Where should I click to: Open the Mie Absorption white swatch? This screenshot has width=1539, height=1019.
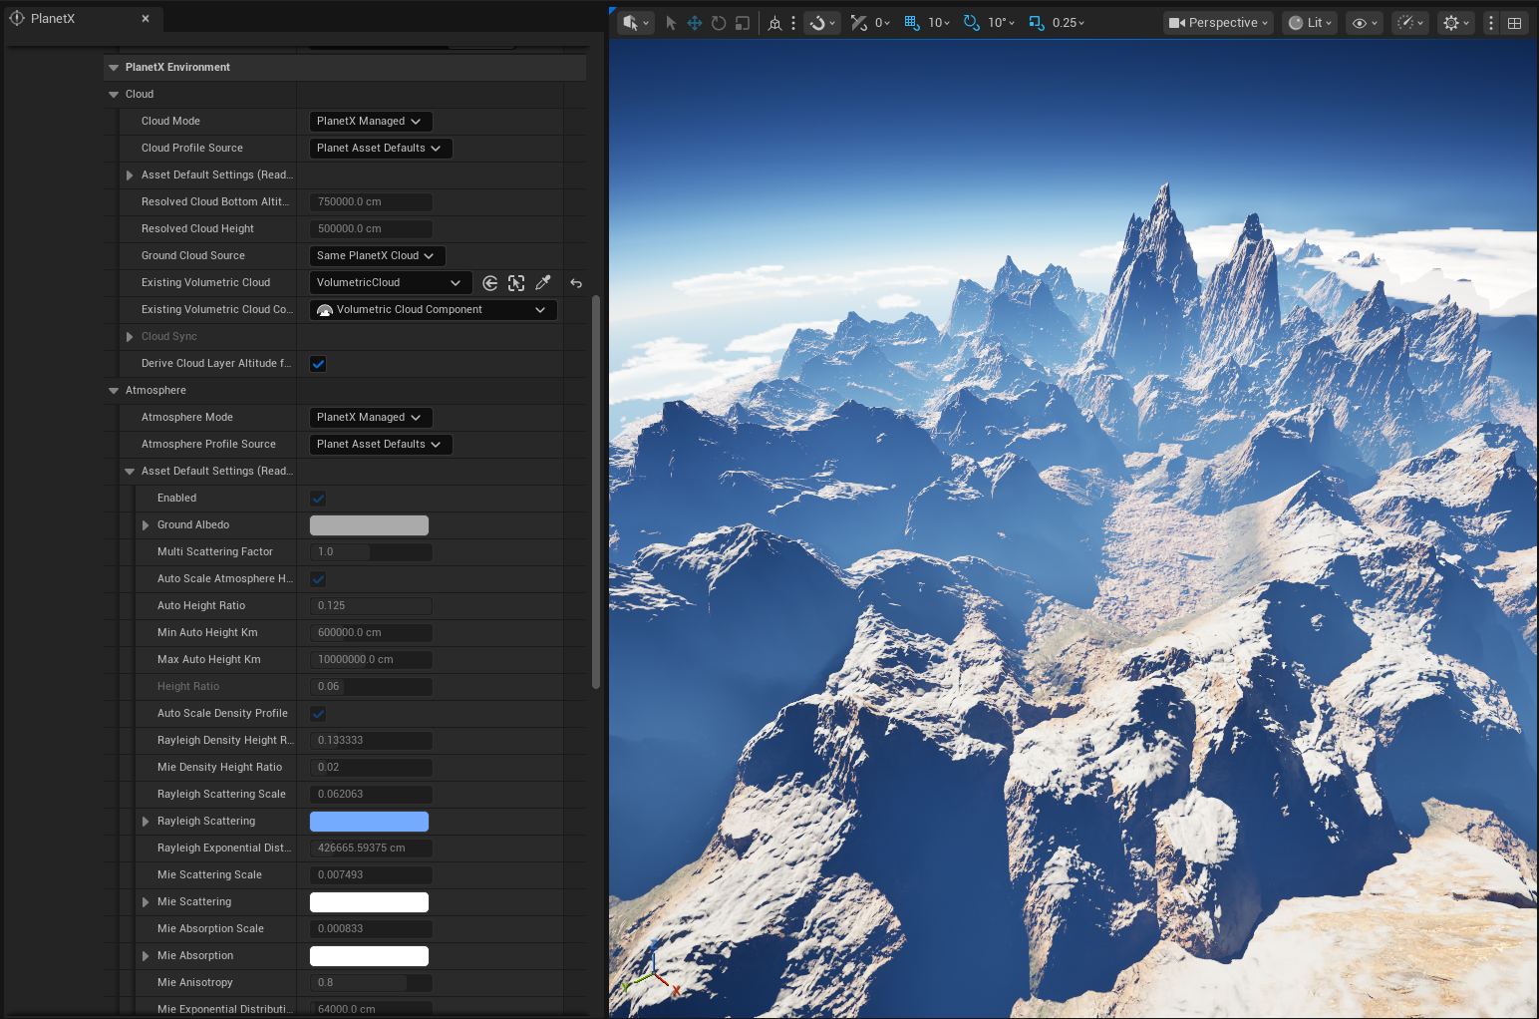(369, 956)
